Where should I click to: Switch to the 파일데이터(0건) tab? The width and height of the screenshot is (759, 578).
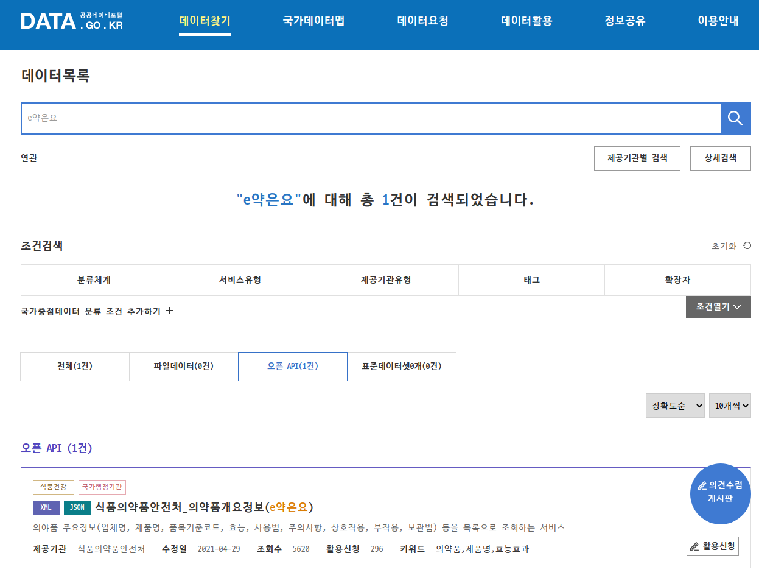pos(184,367)
